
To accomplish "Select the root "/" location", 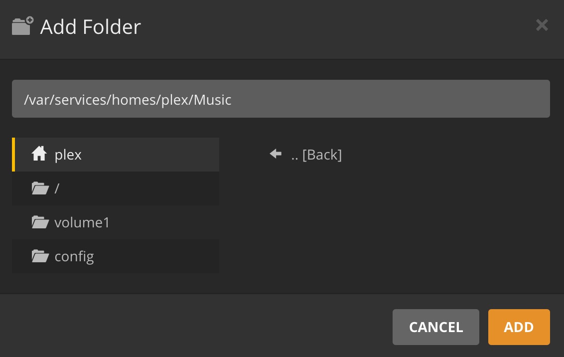I will pyautogui.click(x=57, y=188).
